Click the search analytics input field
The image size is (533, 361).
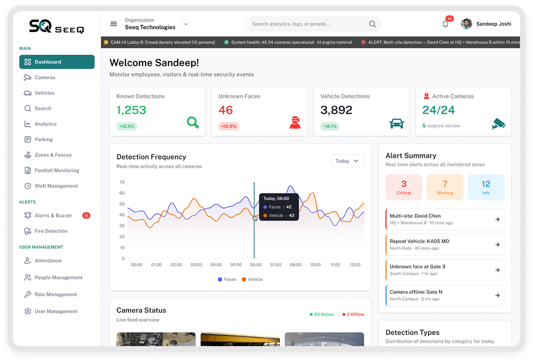coord(314,24)
